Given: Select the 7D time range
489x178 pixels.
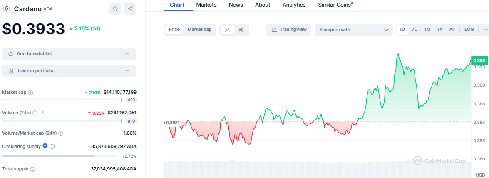Looking at the screenshot, I should point(415,29).
